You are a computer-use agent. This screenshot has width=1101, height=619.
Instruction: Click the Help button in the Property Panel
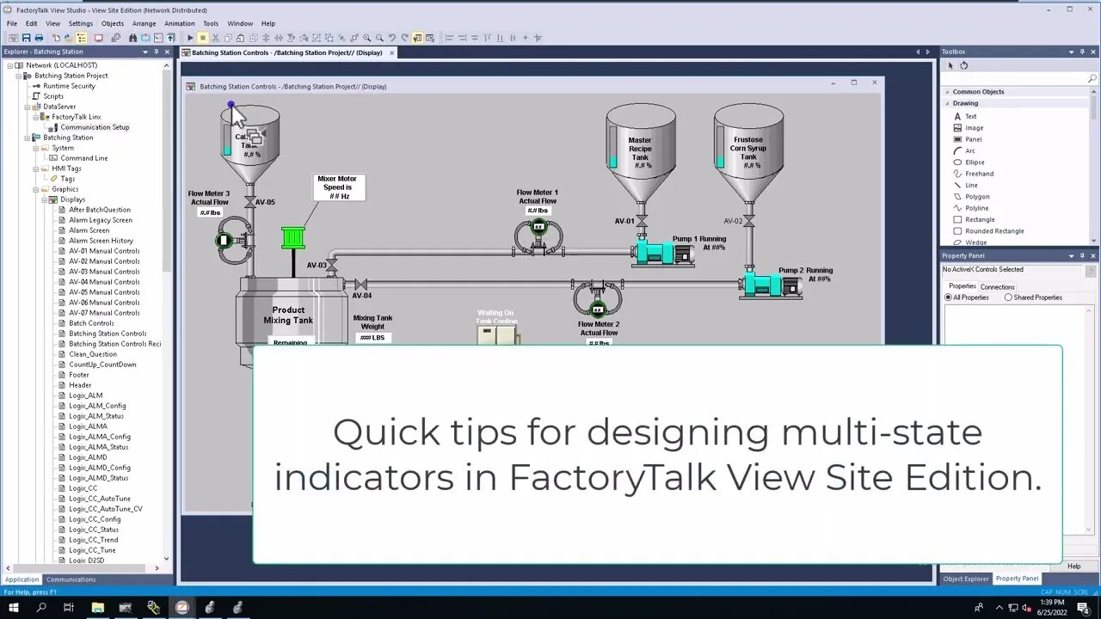(x=1073, y=567)
